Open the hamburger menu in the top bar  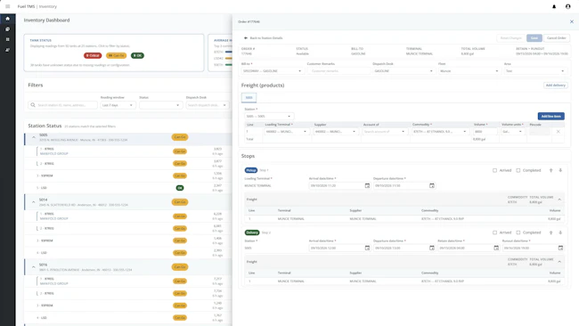(8, 6)
